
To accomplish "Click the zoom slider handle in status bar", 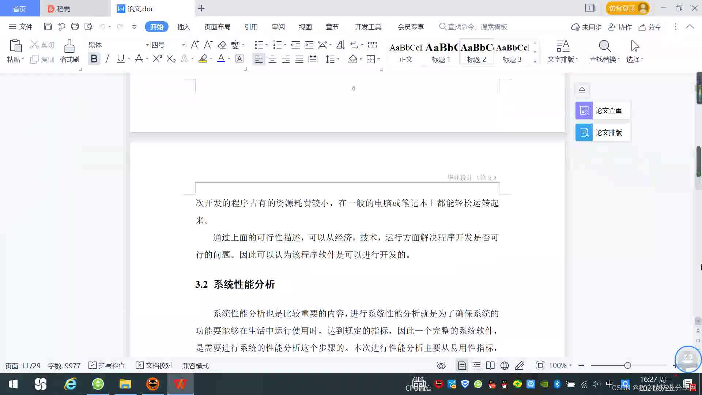I will (x=627, y=365).
